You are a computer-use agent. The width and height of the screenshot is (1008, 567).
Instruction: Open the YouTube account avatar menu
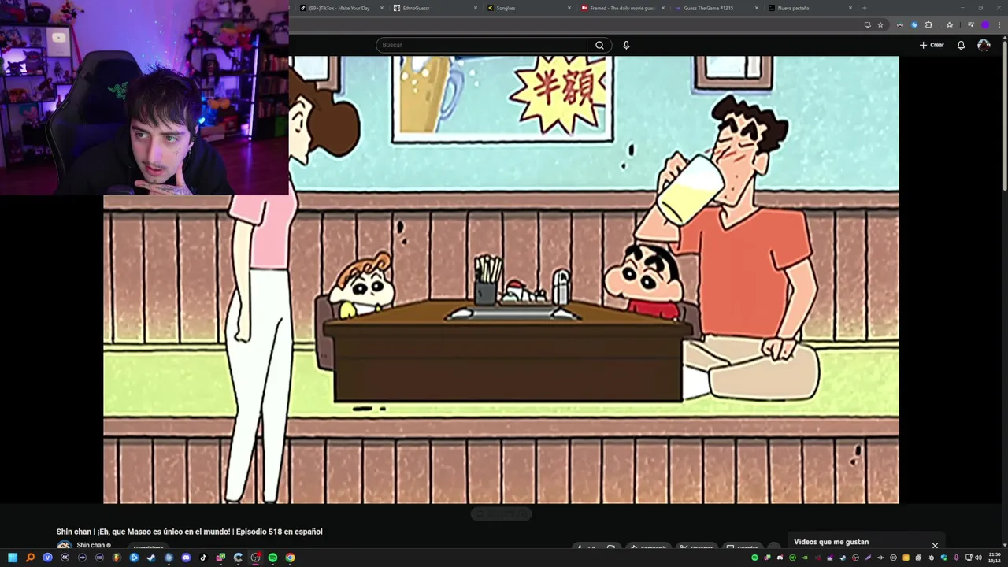click(984, 45)
